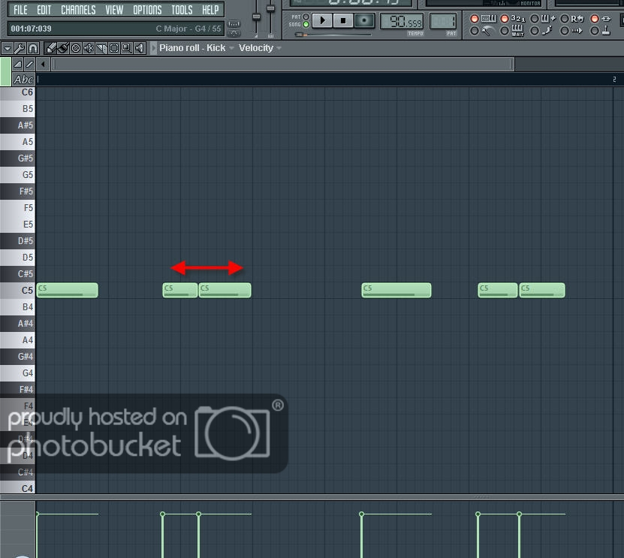Select the Playback speaker tool
Image resolution: width=624 pixels, height=558 pixels.
[140, 48]
